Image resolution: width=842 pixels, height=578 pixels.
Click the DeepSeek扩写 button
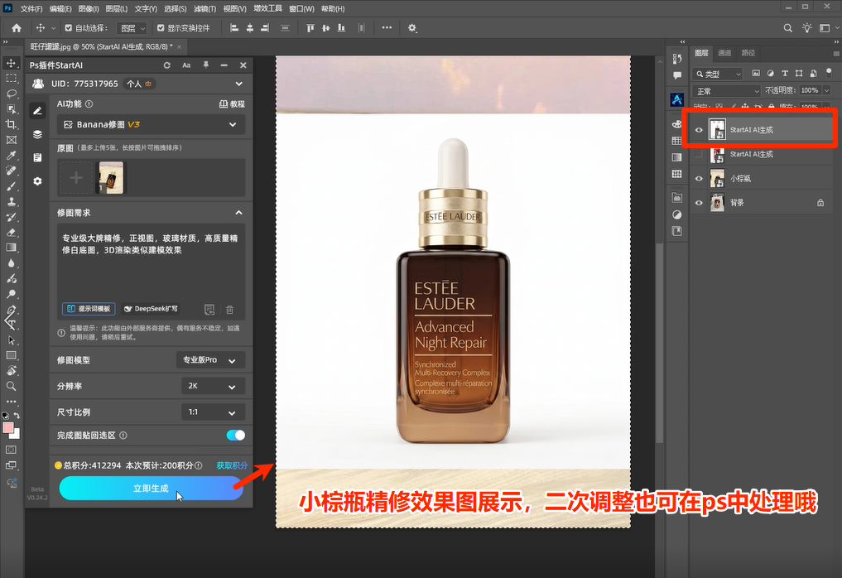[x=151, y=309]
